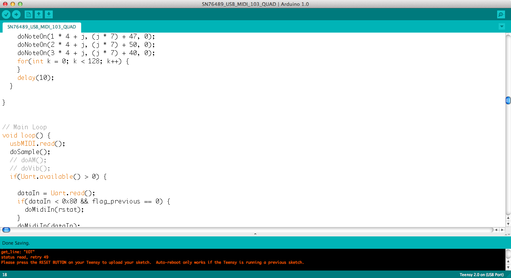
Task: Select the SN76489_USB_MIDI_103_QUAD tab
Action: [41, 27]
